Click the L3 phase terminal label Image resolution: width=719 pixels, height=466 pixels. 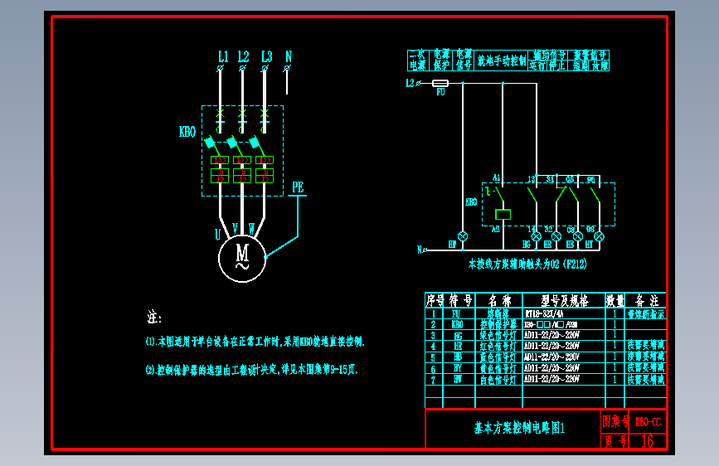[267, 57]
